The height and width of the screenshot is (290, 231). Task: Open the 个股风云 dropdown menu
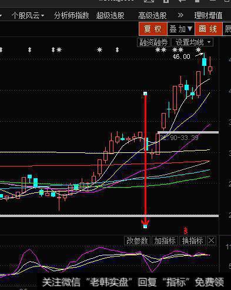pyautogui.click(x=28, y=15)
